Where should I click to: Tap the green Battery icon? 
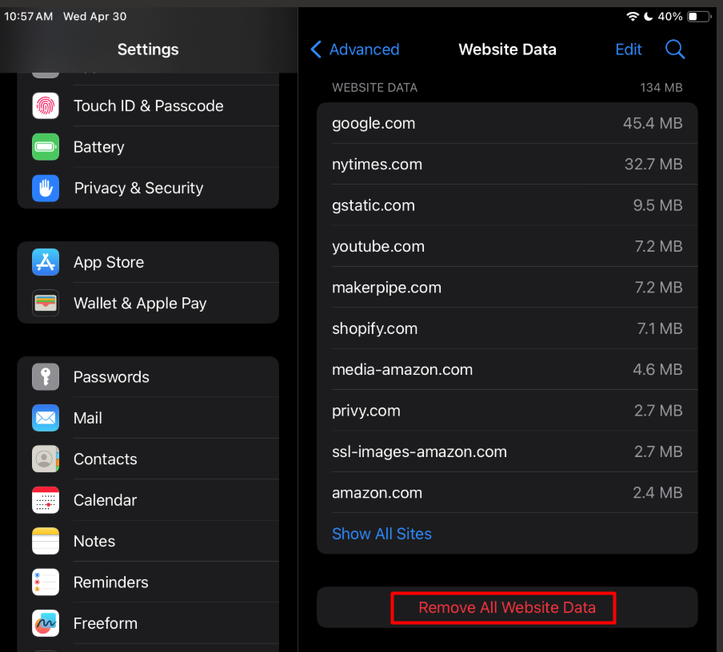tap(45, 147)
